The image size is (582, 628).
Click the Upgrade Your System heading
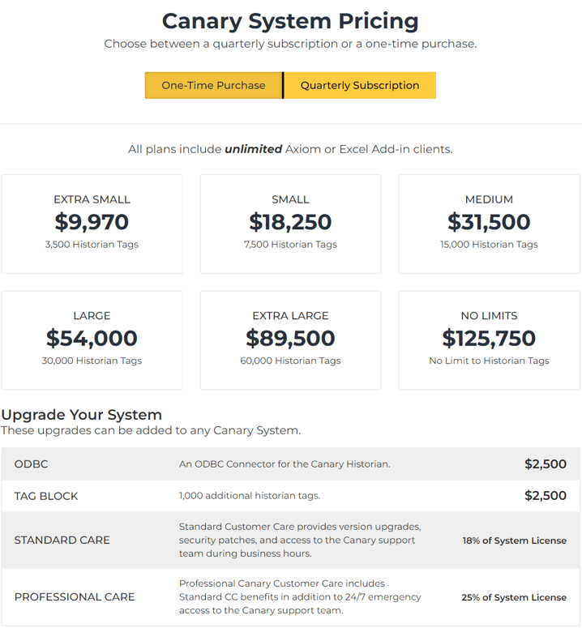pyautogui.click(x=82, y=415)
